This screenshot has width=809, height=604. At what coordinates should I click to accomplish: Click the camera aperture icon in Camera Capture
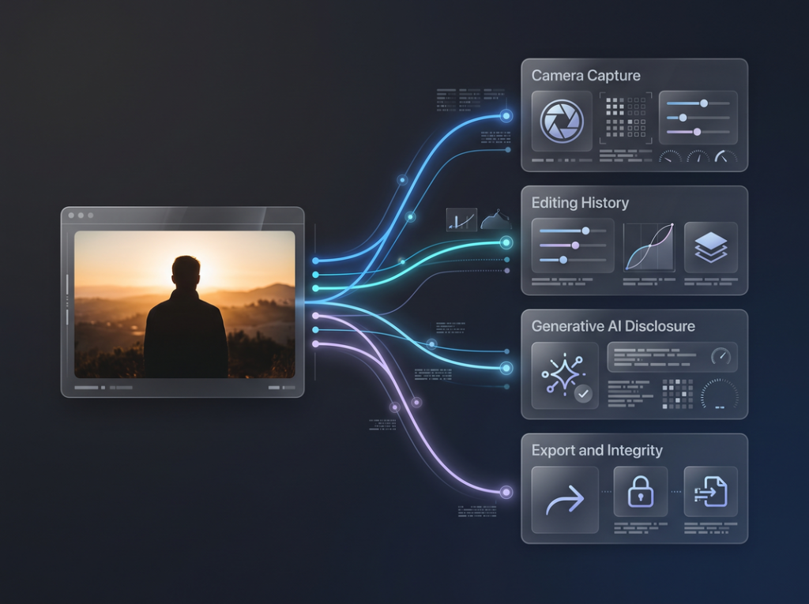coord(562,122)
